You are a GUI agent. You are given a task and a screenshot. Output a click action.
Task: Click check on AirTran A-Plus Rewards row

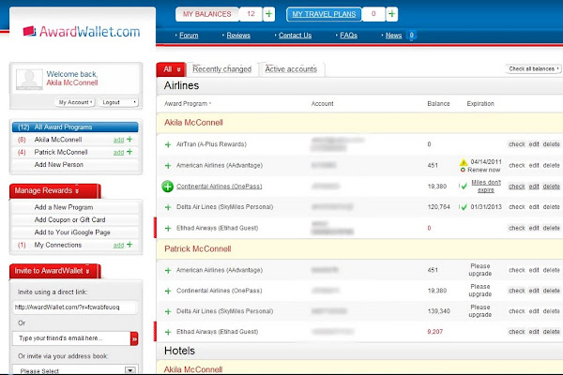517,144
